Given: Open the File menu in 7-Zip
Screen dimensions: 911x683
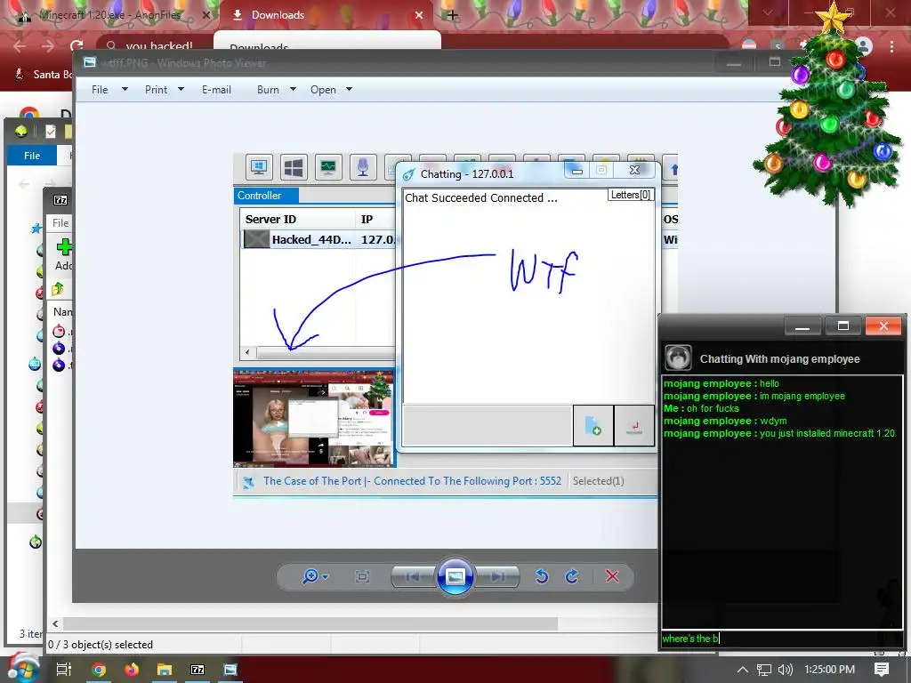Looking at the screenshot, I should 60,222.
